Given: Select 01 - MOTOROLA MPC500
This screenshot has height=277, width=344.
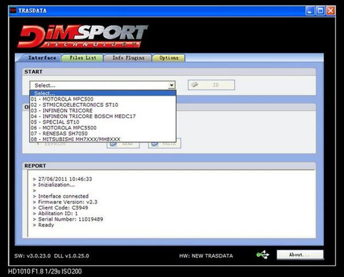Looking at the screenshot, I should click(103, 99).
